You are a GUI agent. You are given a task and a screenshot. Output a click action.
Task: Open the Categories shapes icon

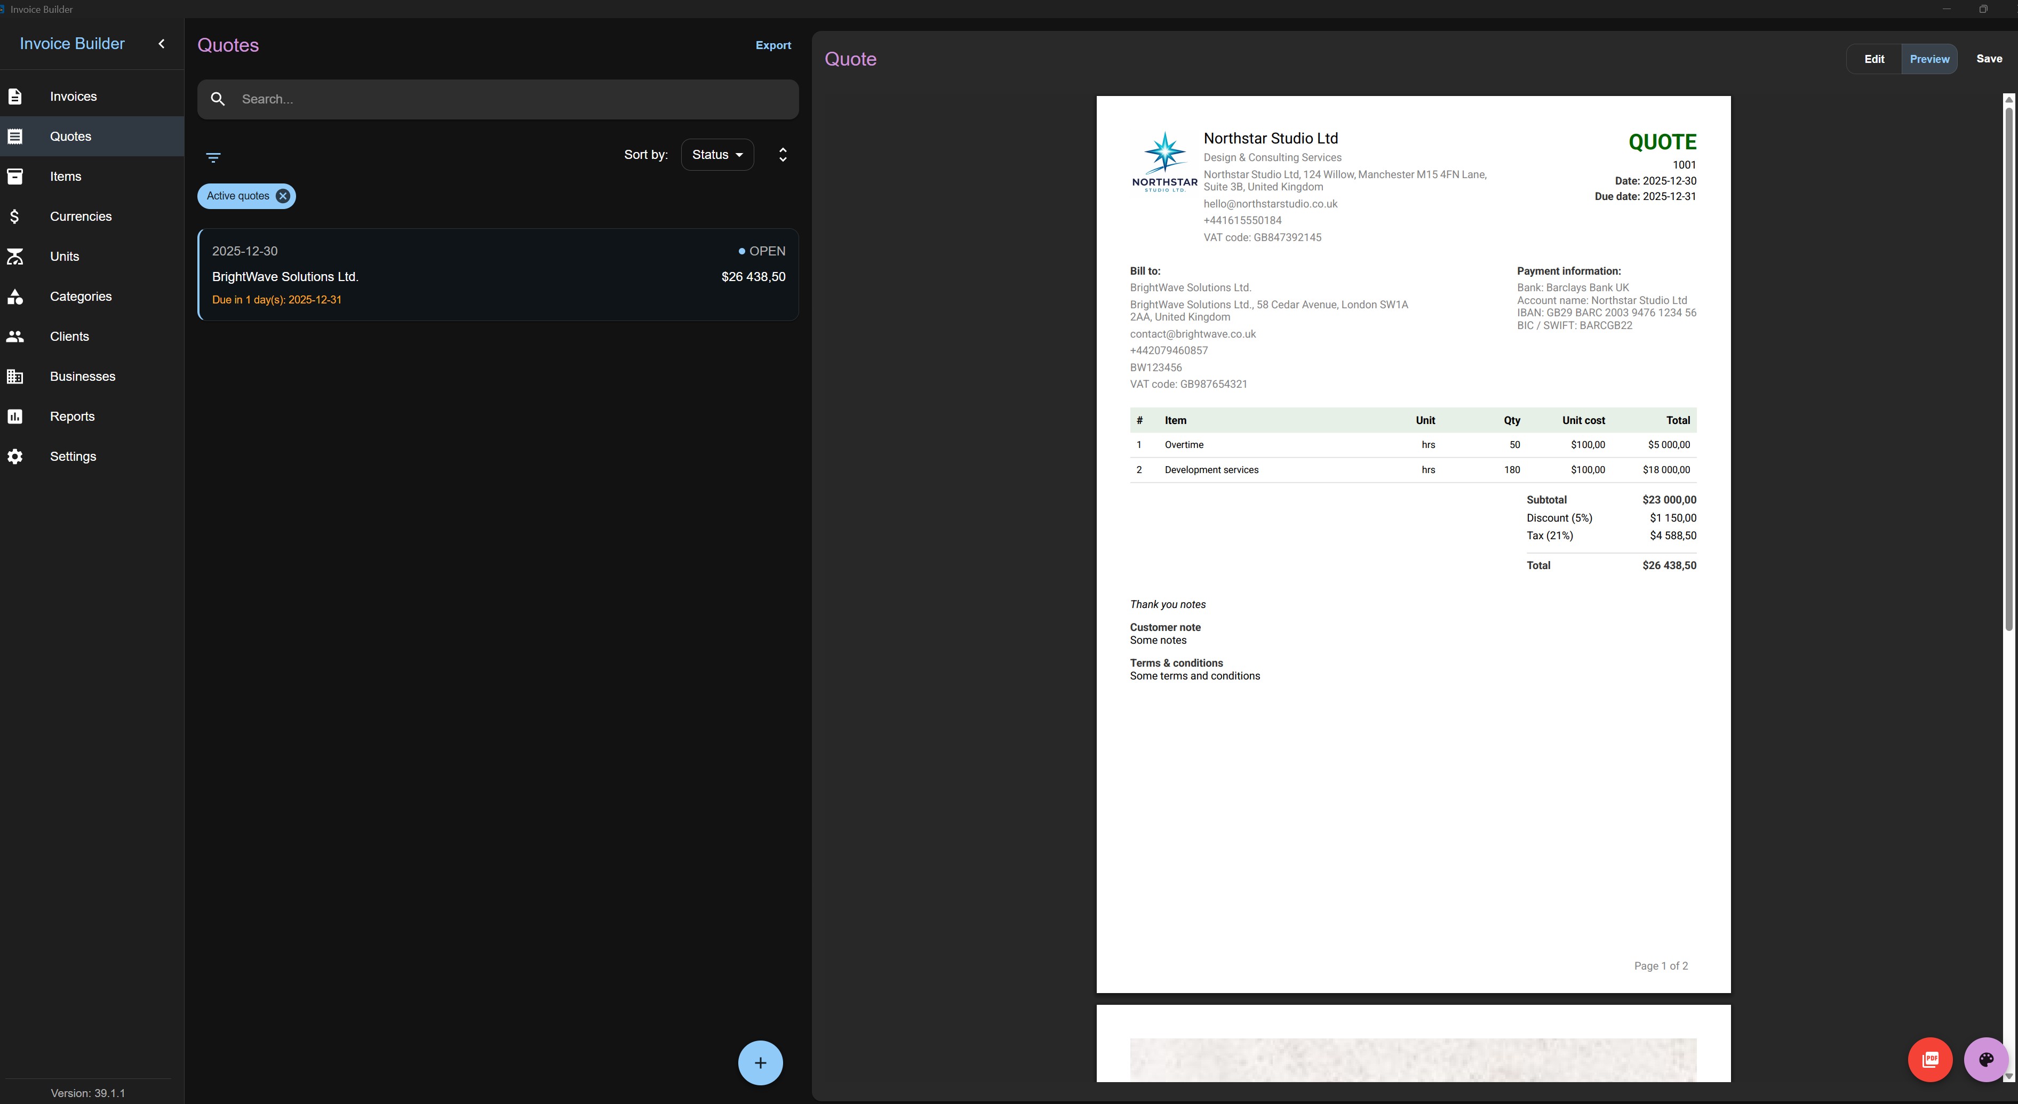pyautogui.click(x=15, y=296)
